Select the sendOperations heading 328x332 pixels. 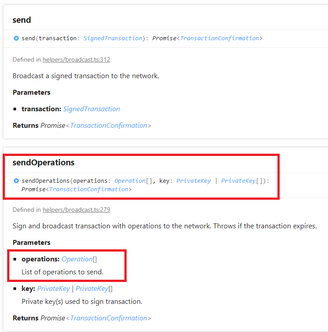(x=43, y=163)
